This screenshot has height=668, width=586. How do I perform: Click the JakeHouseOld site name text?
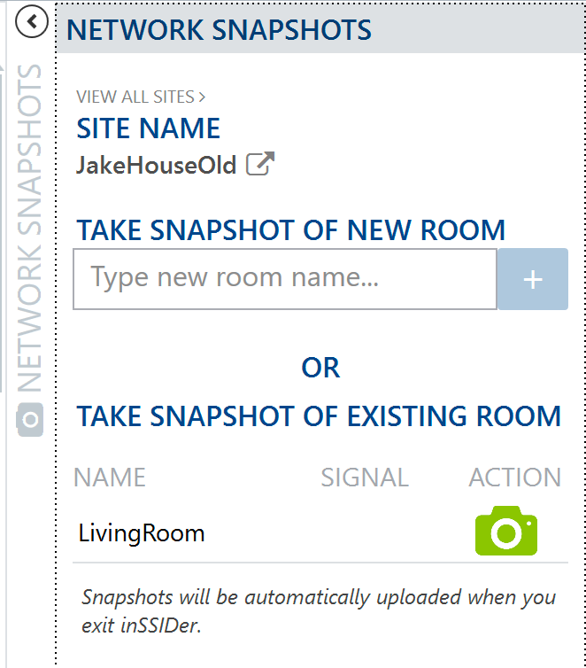click(156, 166)
